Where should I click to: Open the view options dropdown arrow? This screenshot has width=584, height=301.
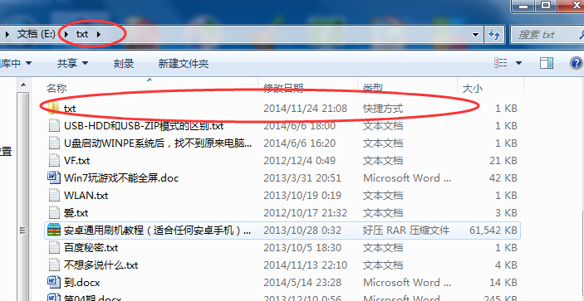tap(518, 63)
